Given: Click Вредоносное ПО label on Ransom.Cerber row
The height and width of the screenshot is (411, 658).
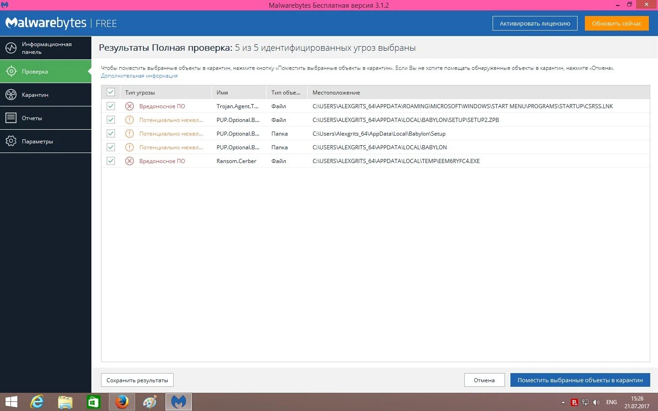Looking at the screenshot, I should (162, 161).
